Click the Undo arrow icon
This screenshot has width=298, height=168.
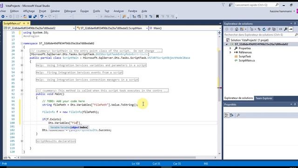(41, 17)
